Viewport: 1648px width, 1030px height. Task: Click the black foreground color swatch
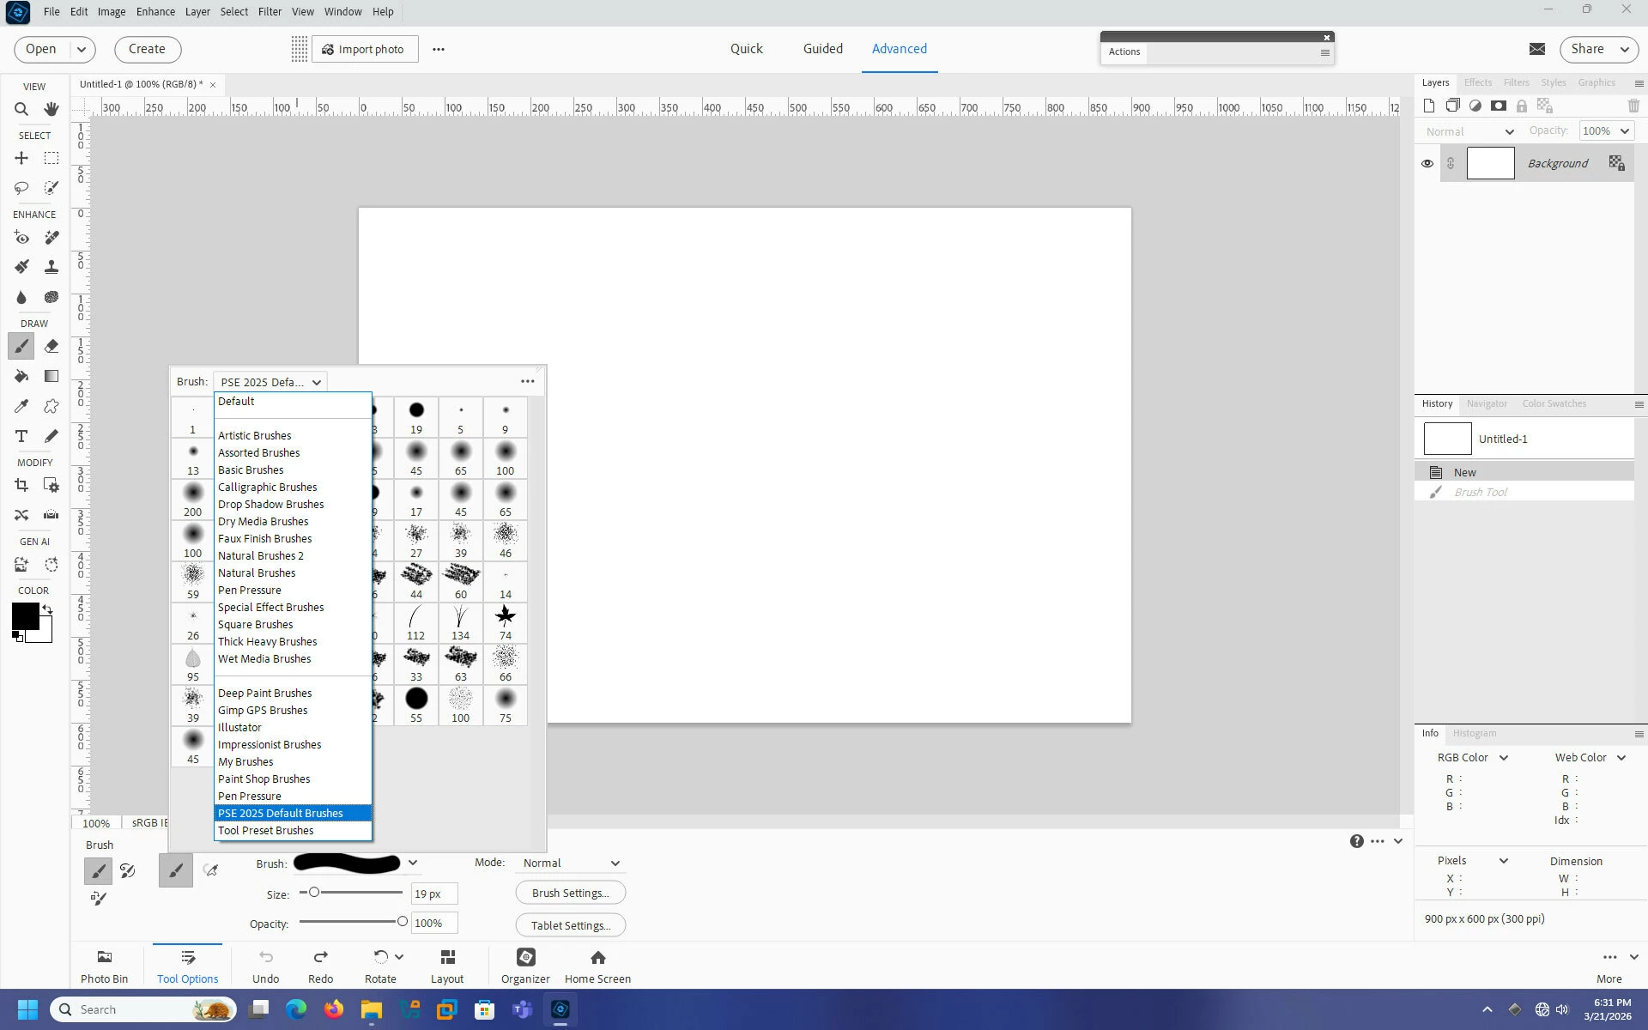(x=24, y=615)
